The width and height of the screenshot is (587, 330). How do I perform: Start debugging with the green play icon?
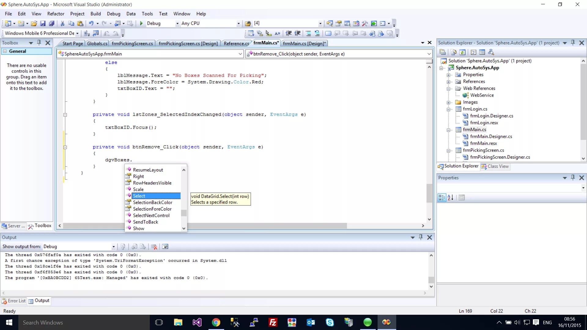tap(141, 24)
